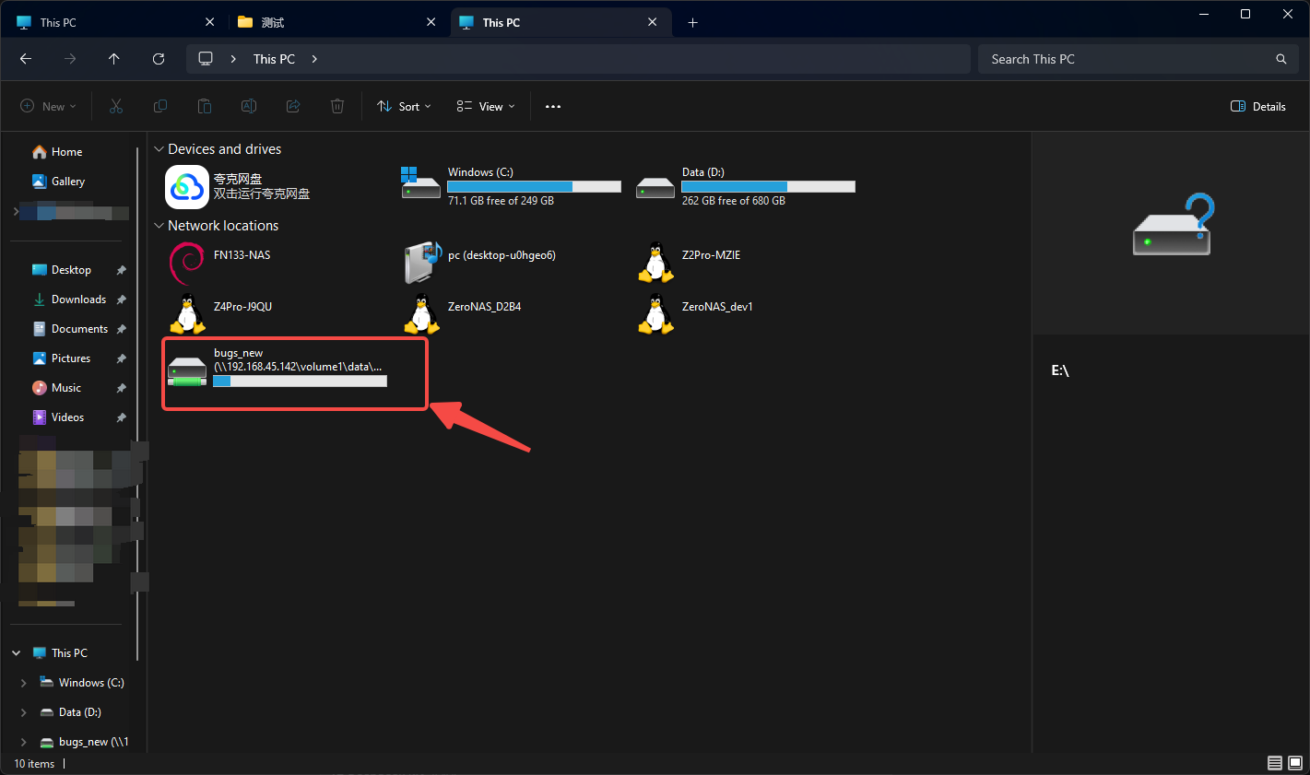Click the Search This PC field
Screen dimensions: 1310x775
1138,59
